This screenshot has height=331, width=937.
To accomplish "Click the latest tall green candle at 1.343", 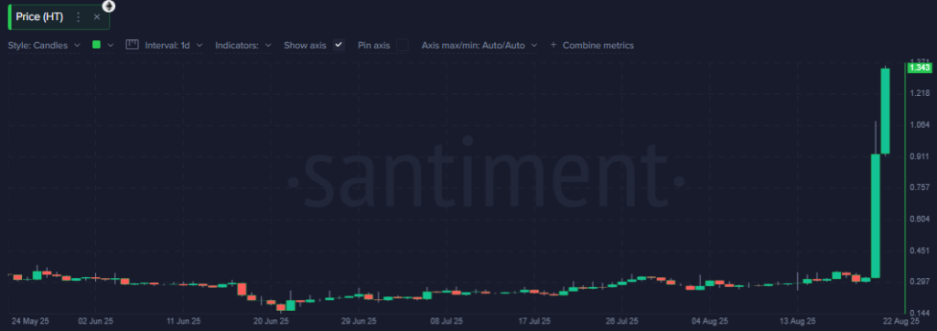I will pos(885,112).
